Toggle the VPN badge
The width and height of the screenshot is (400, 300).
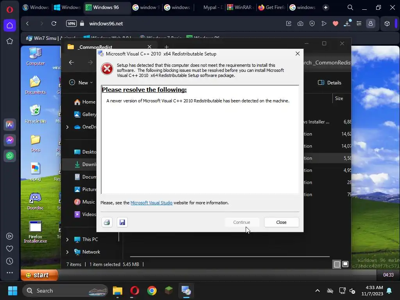pos(71,23)
